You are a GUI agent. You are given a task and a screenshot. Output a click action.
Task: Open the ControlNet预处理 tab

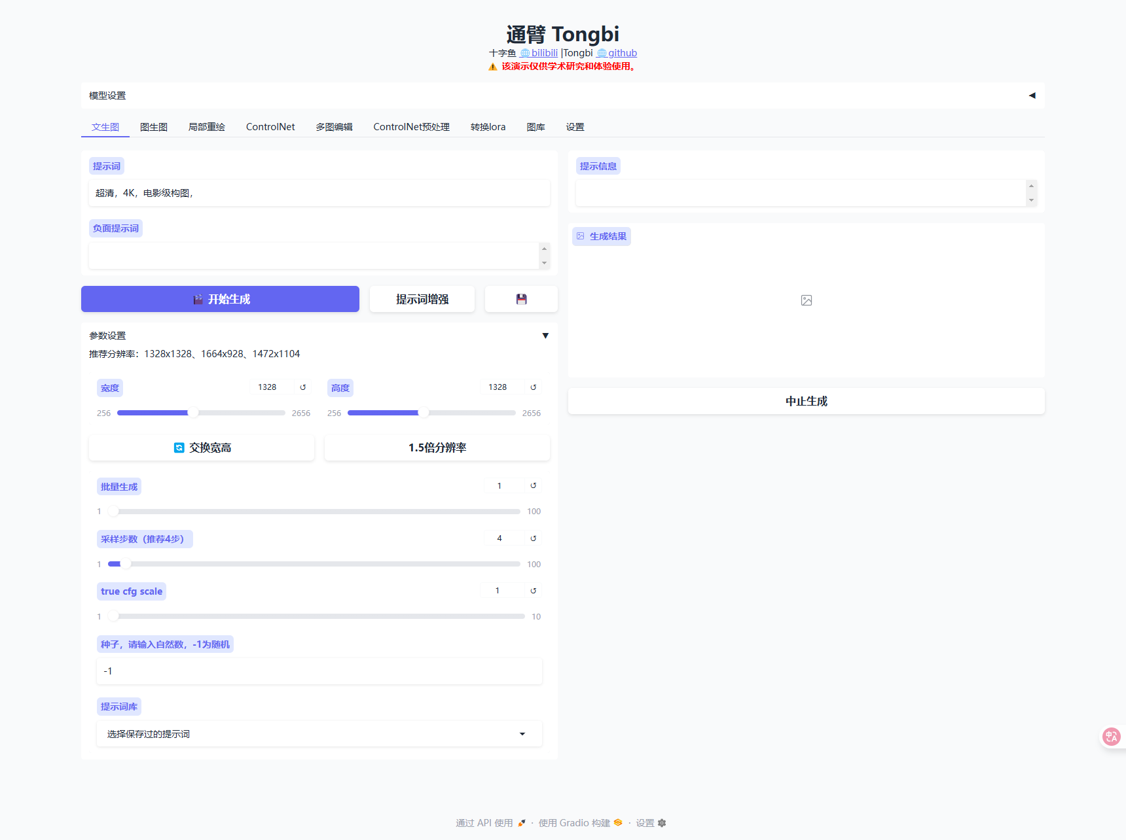411,127
